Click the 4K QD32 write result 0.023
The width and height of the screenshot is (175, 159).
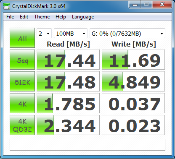click(133, 125)
